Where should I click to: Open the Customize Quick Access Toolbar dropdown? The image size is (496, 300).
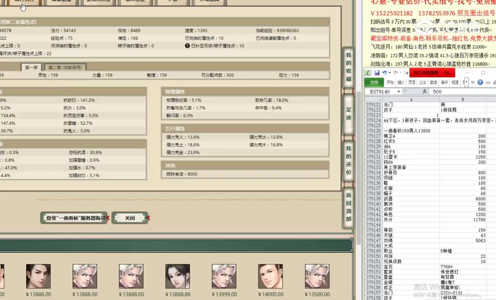pos(406,73)
